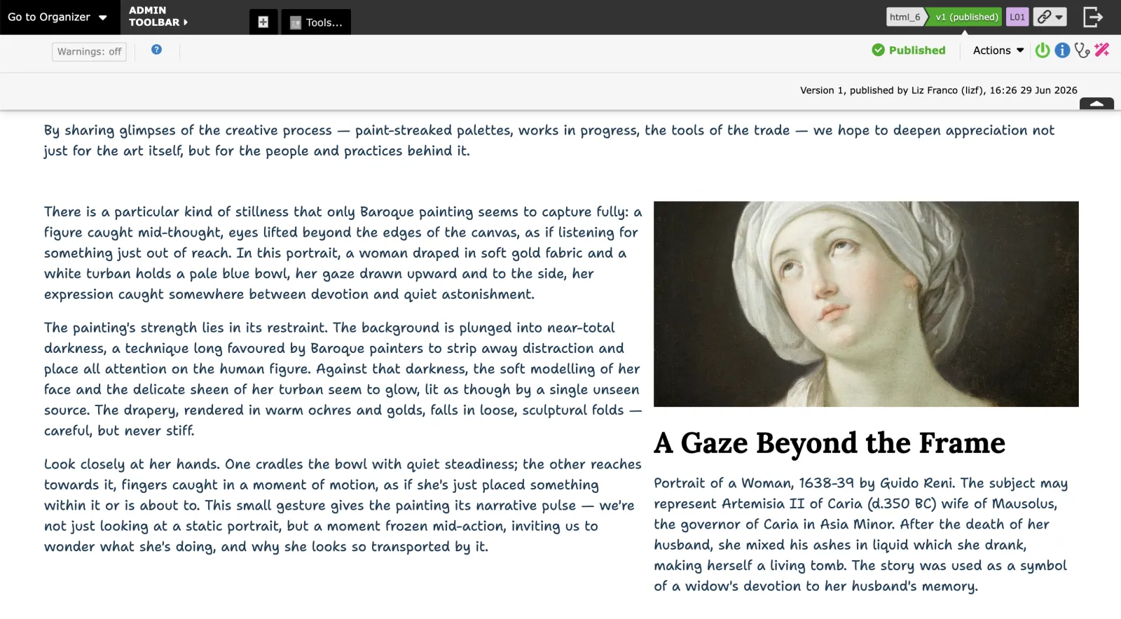
Task: Click the paragraph starting 'By sharing glimpses'
Action: (x=549, y=140)
